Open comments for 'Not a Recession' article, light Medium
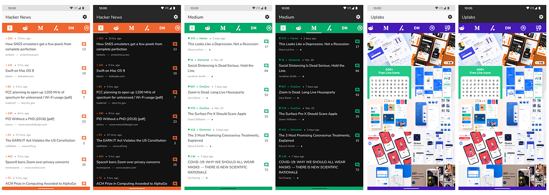Screen dimensions: 549x195 (x=266, y=42)
